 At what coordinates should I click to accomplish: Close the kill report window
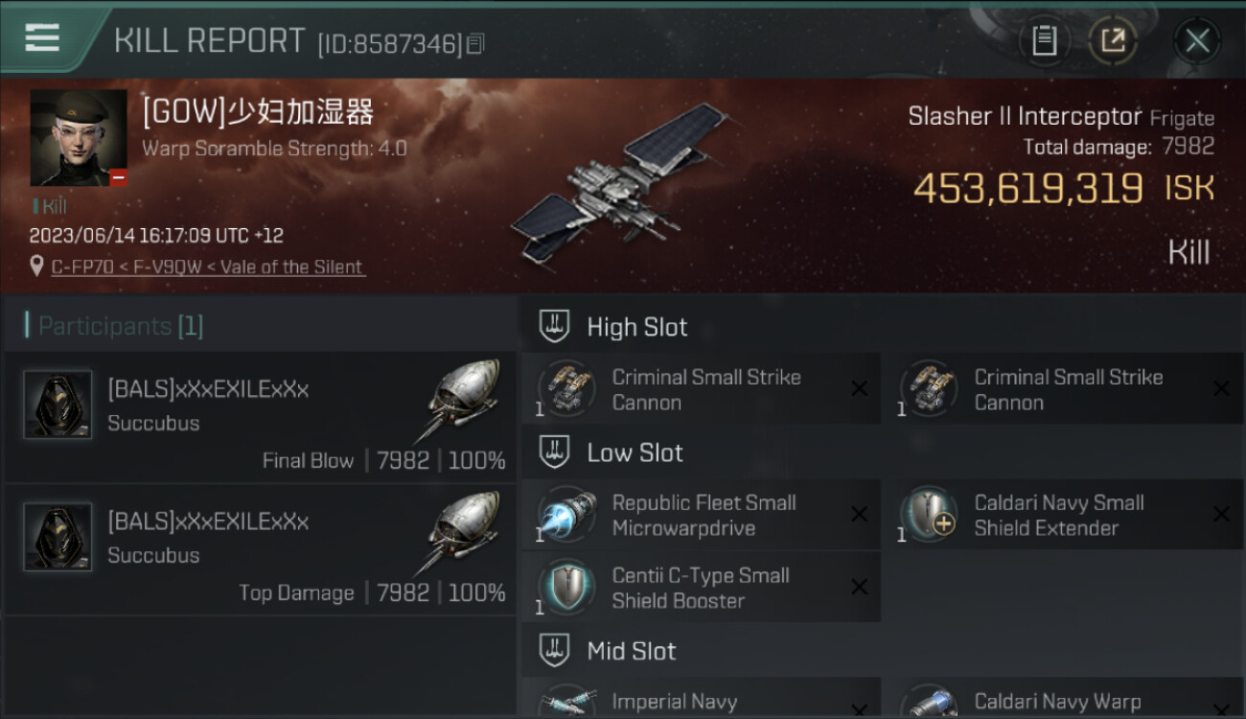[x=1197, y=40]
